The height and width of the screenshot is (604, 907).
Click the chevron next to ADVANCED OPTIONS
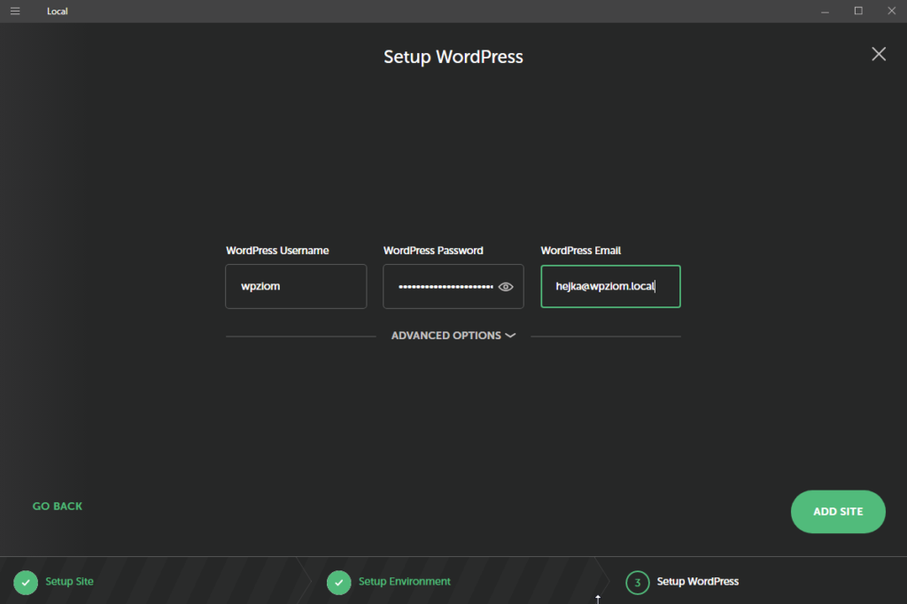point(510,336)
